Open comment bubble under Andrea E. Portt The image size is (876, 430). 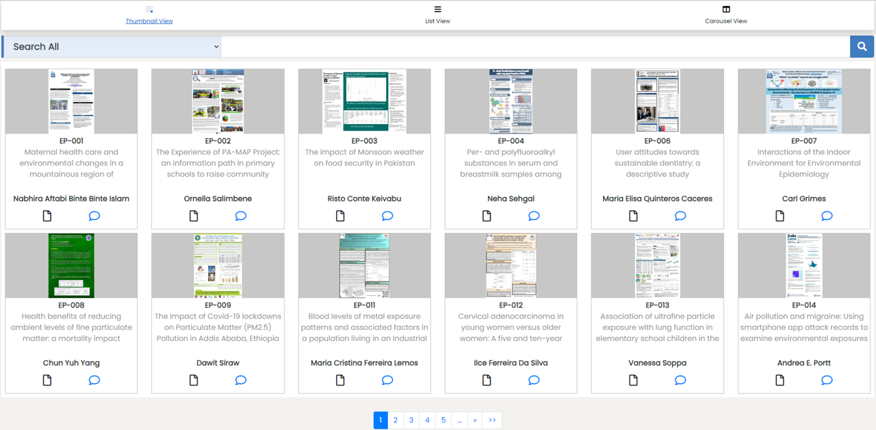coord(827,381)
